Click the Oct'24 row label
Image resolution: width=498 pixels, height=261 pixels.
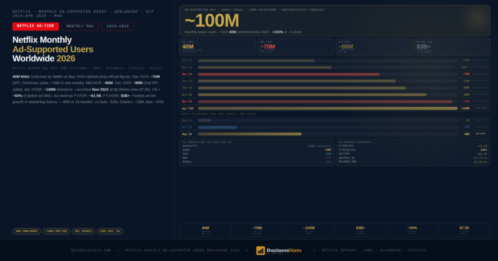click(187, 61)
